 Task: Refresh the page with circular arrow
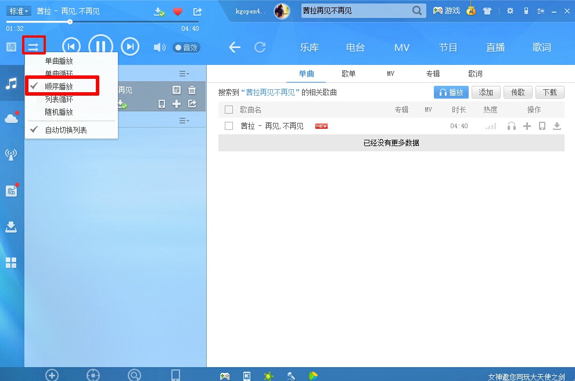click(260, 47)
